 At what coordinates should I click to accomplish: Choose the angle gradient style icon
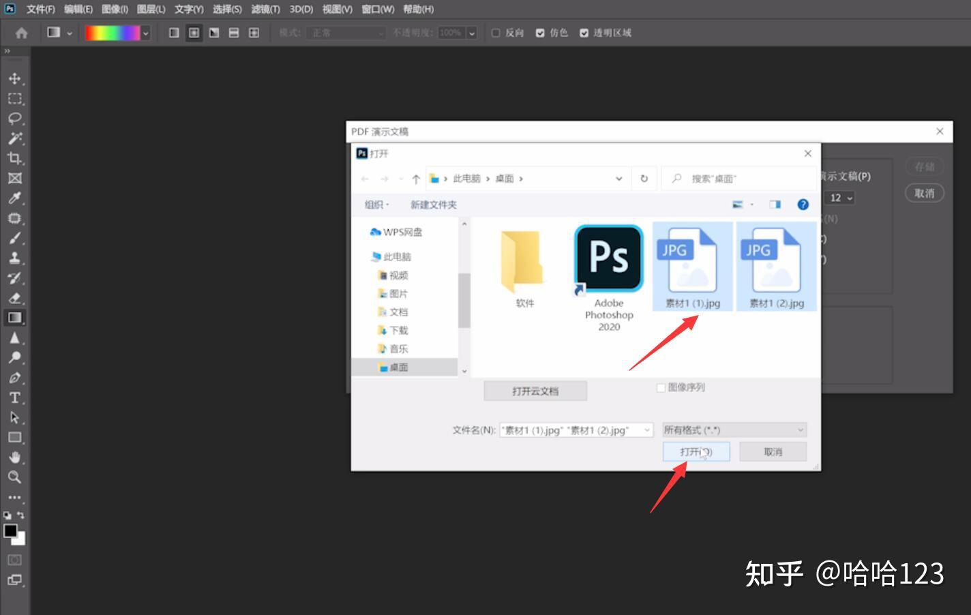pos(214,33)
